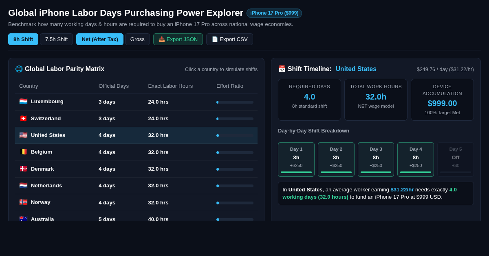The height and width of the screenshot is (256, 489).
Task: Click Denmark's 4 days cell
Action: tap(107, 169)
